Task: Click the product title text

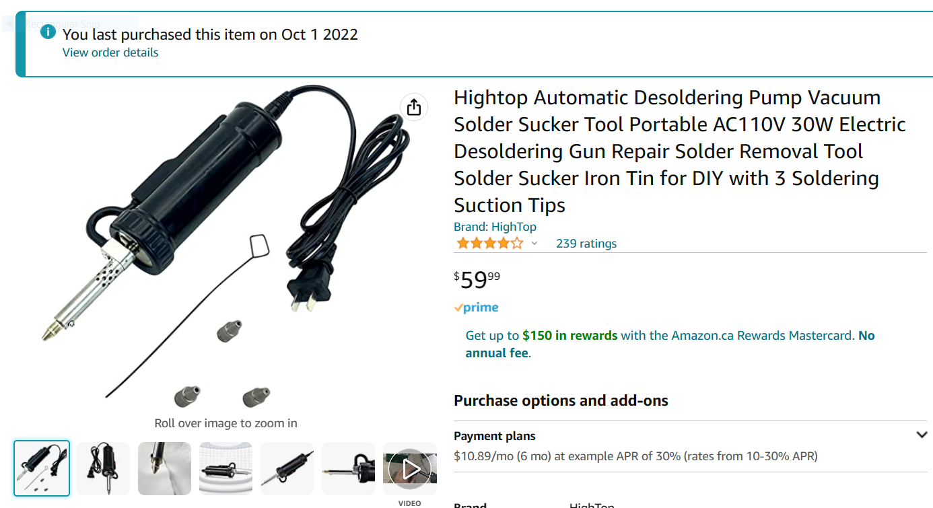Action: pos(680,151)
